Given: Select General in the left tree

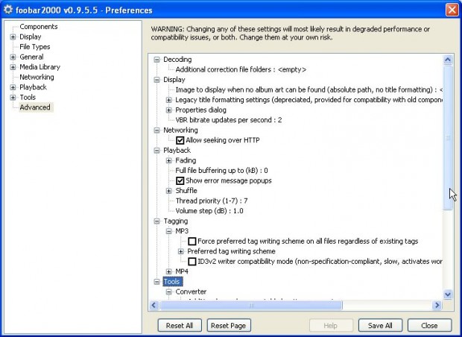Looking at the screenshot, I should coord(31,57).
